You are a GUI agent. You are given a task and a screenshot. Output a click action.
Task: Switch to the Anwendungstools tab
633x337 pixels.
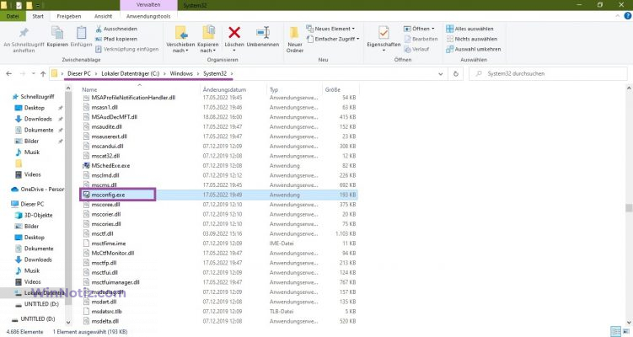[x=148, y=16]
